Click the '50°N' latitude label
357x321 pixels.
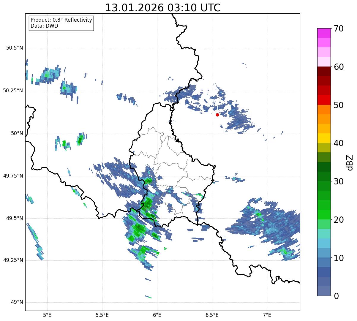point(17,133)
